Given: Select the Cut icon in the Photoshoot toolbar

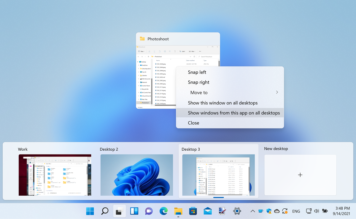Looking at the screenshot, I should click(x=149, y=51).
